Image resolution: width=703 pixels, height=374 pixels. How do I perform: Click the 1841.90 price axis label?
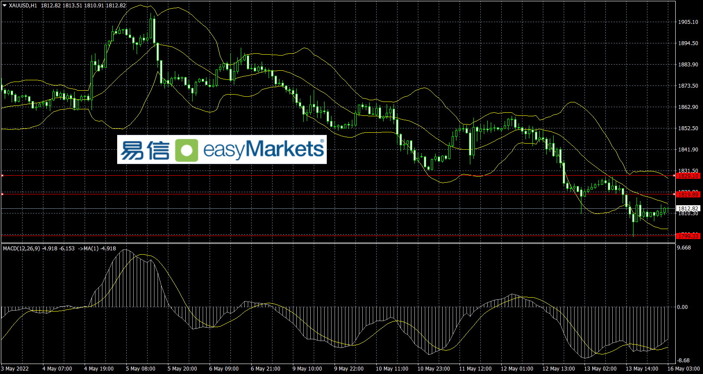[688, 150]
